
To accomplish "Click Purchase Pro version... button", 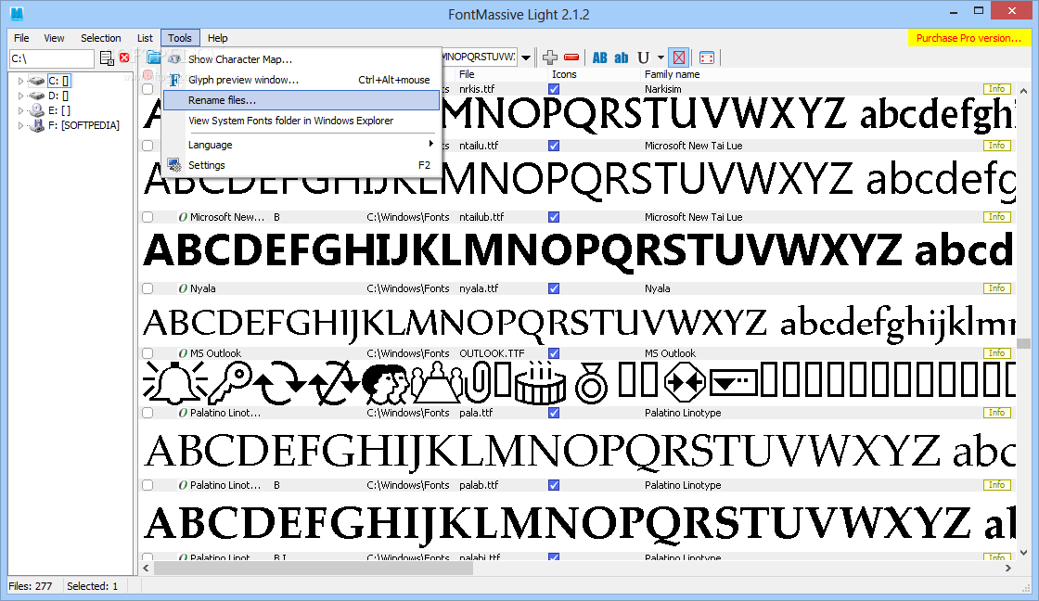I will tap(968, 38).
